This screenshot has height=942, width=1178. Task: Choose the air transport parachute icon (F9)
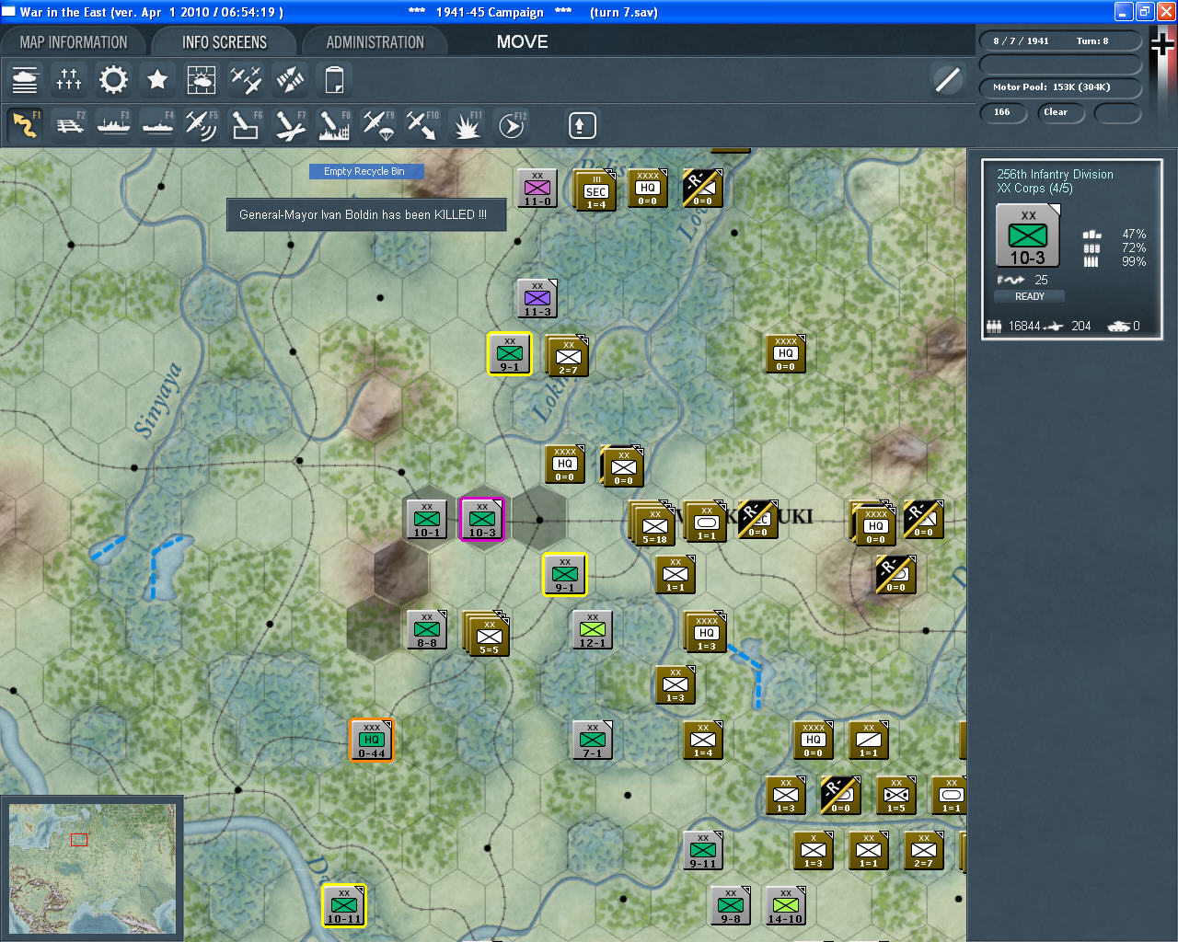[378, 125]
